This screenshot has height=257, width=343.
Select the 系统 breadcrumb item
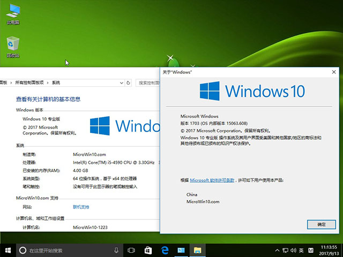pyautogui.click(x=56, y=82)
